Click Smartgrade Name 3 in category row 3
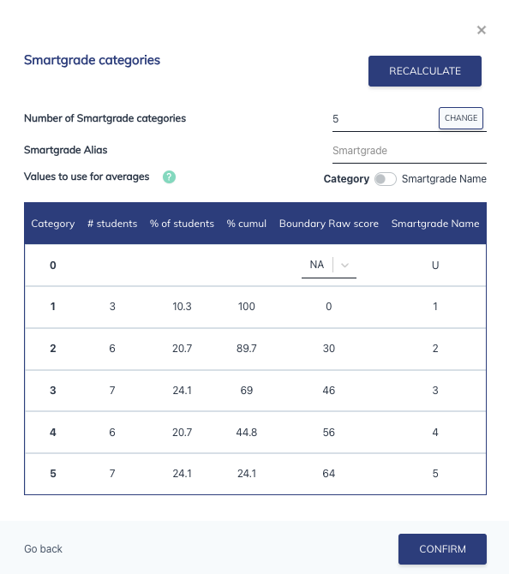The height and width of the screenshot is (574, 509). click(435, 390)
